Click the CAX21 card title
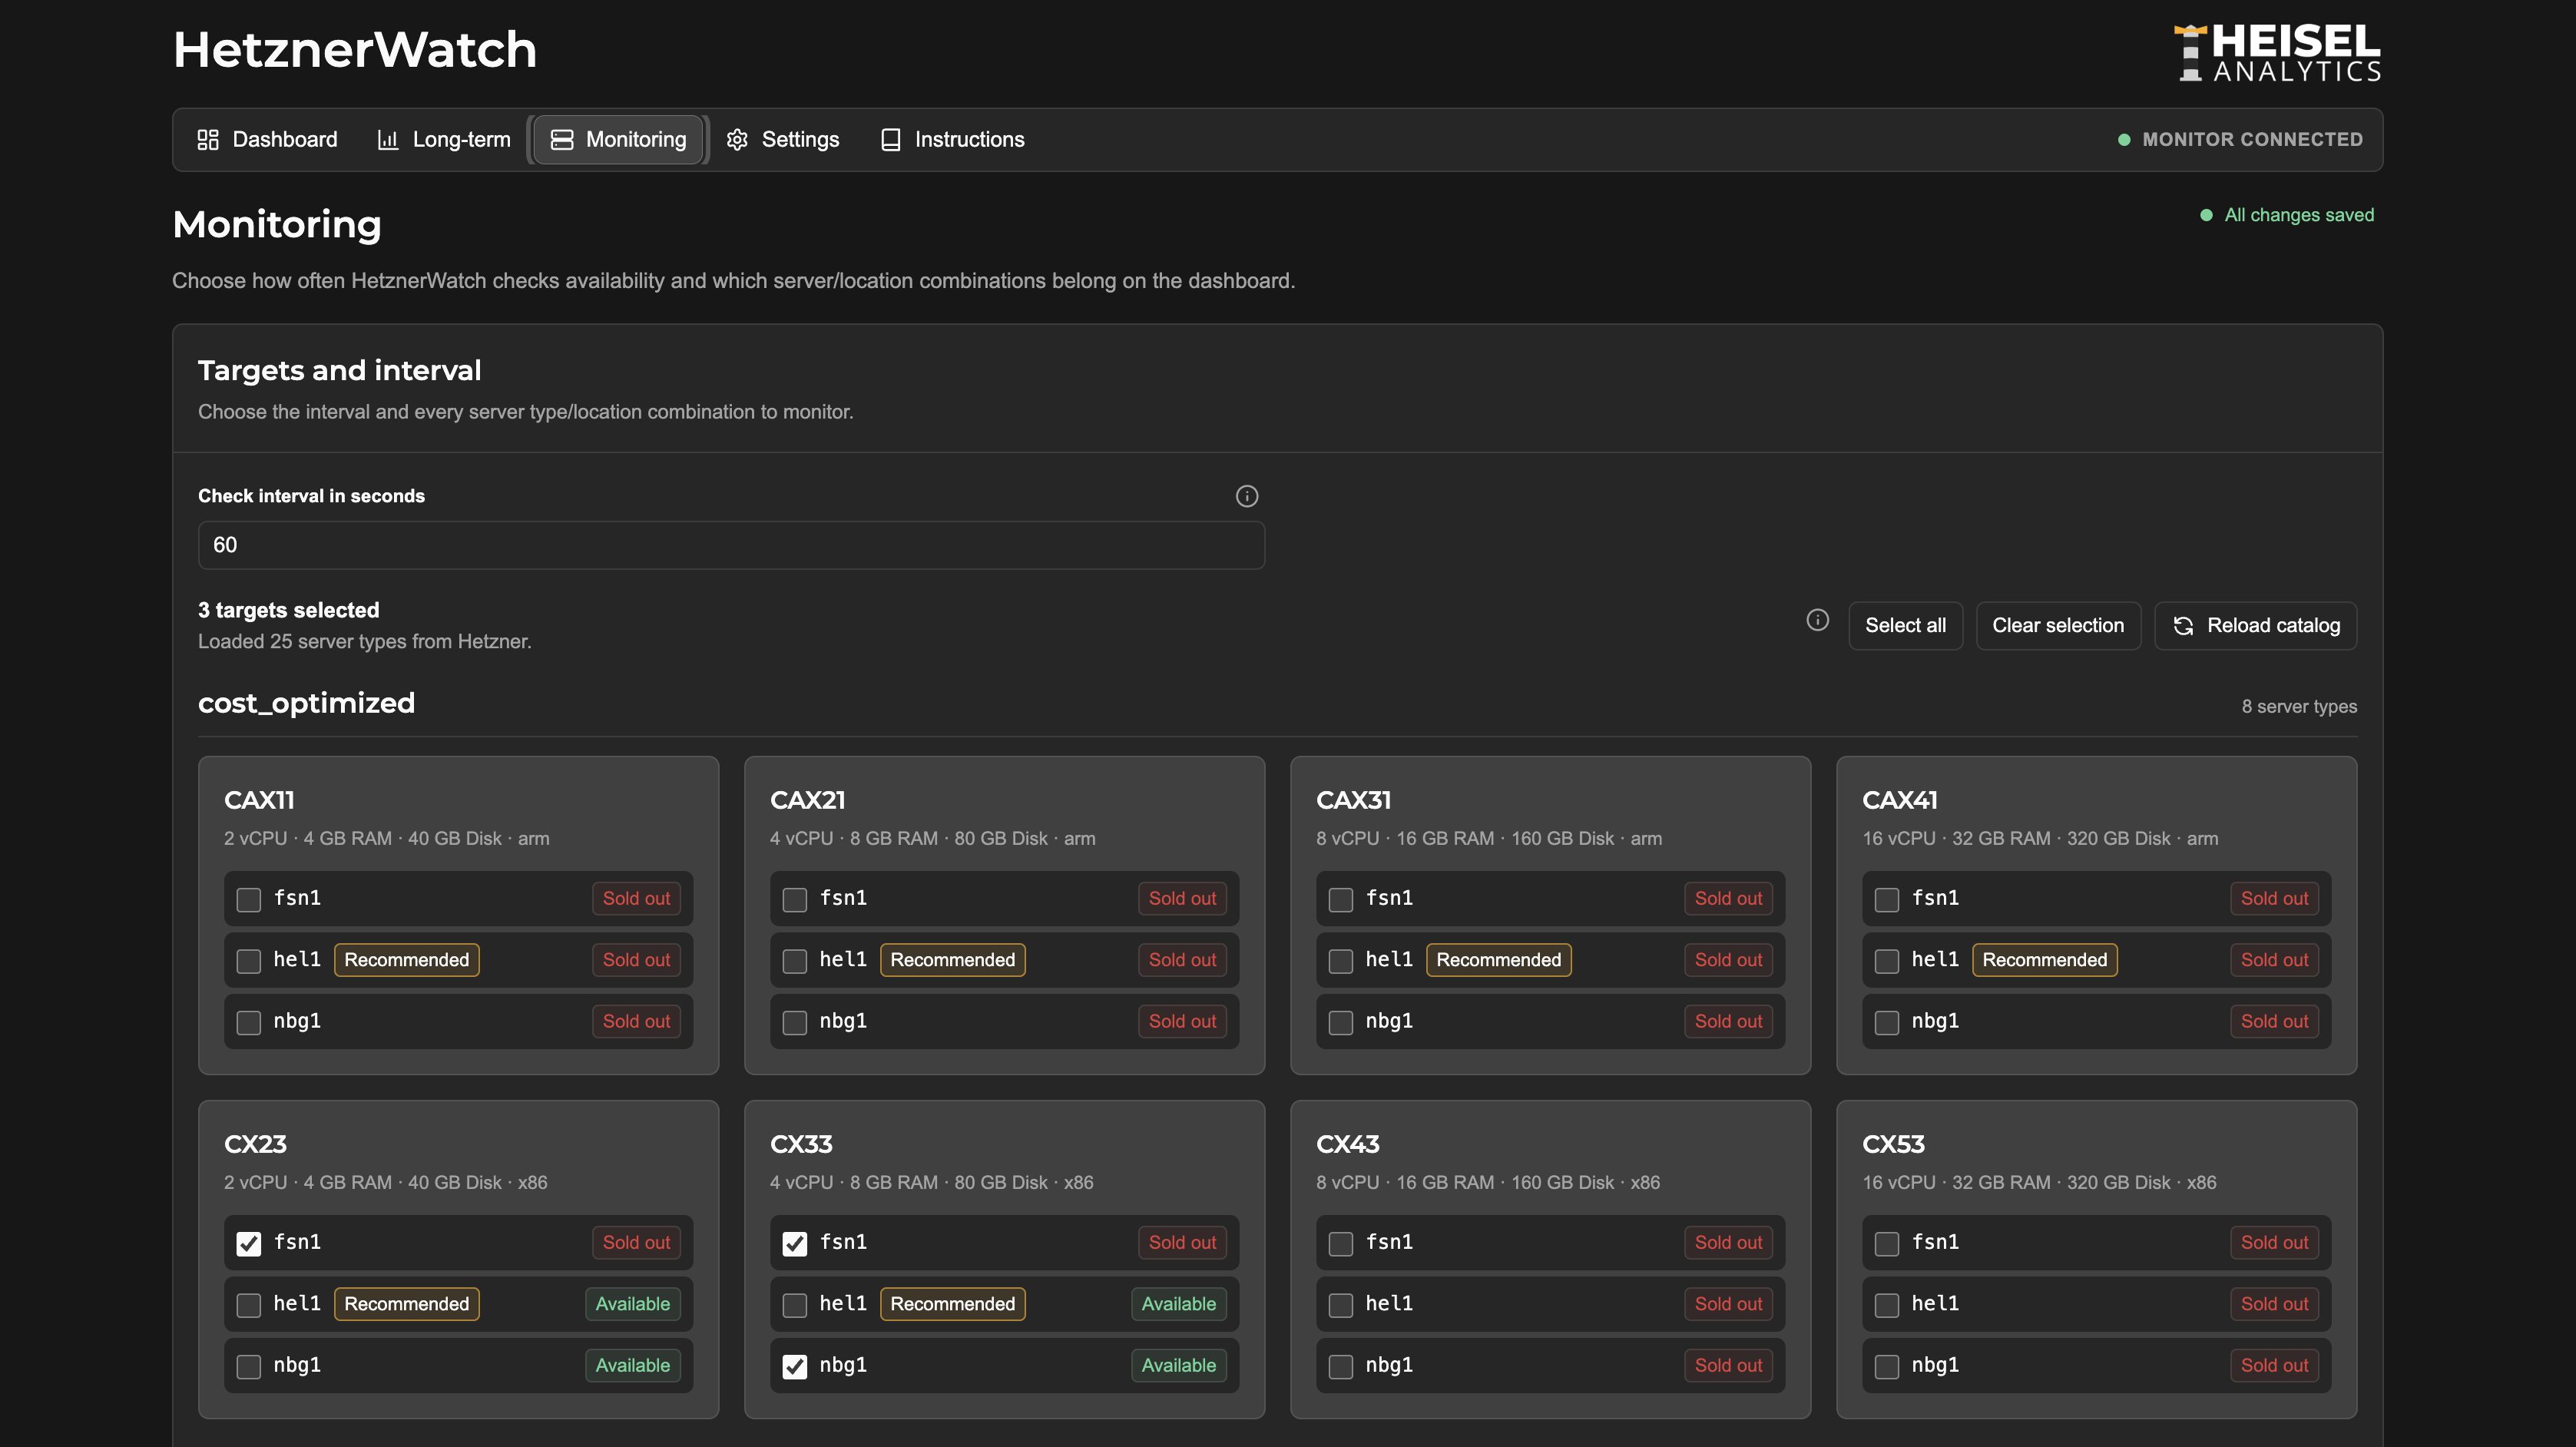2576x1447 pixels. pyautogui.click(x=808, y=801)
